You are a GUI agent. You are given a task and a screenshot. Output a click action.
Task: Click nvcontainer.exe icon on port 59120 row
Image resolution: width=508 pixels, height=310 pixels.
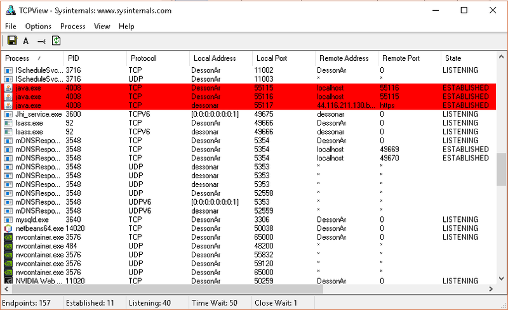tap(8, 263)
